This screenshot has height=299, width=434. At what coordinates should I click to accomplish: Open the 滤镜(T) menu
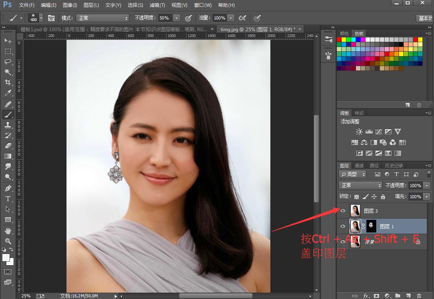point(157,5)
